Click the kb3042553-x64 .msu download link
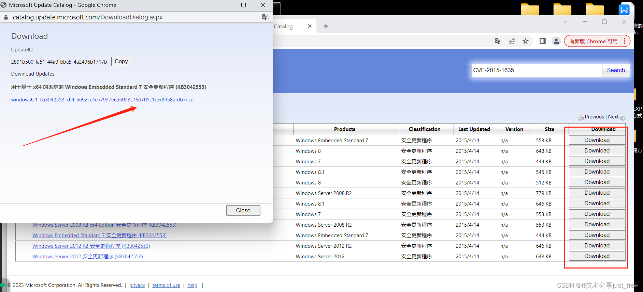643x292 pixels. [102, 100]
